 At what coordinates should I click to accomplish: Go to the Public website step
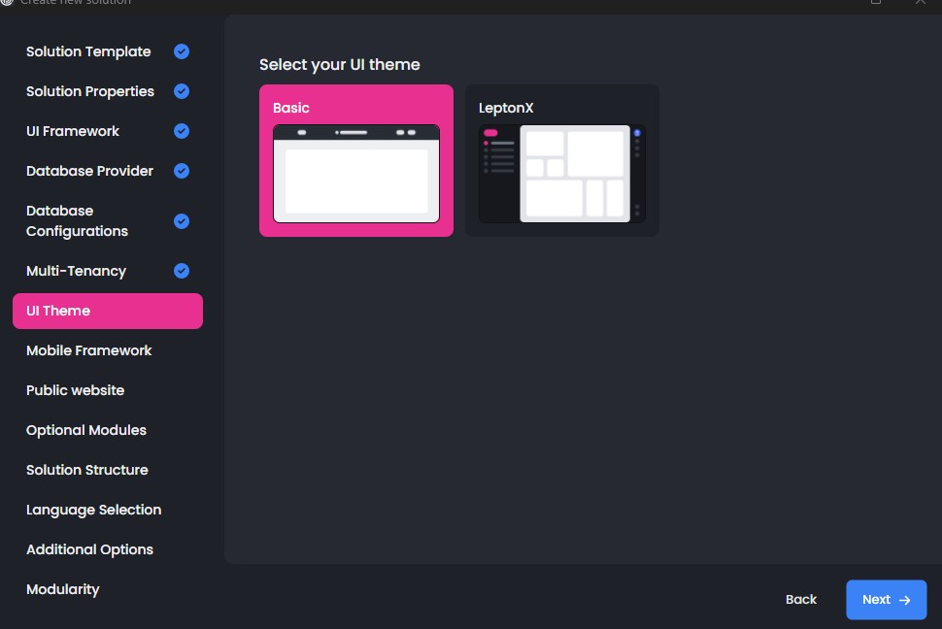pyautogui.click(x=76, y=390)
